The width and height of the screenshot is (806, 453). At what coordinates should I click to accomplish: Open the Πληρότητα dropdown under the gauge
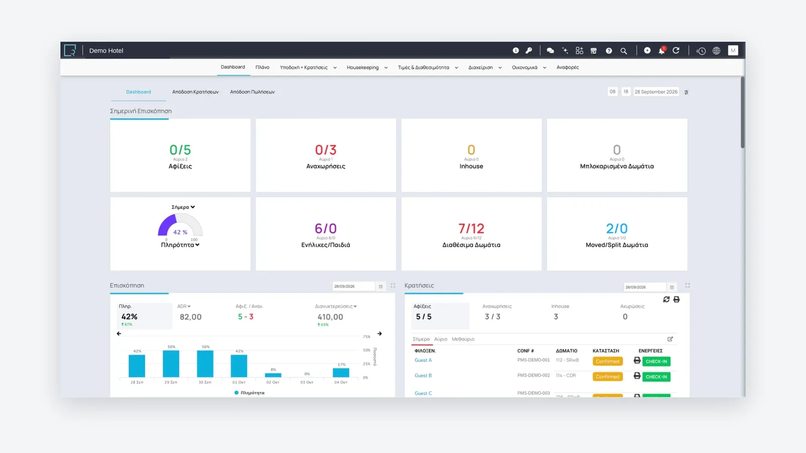pos(180,245)
